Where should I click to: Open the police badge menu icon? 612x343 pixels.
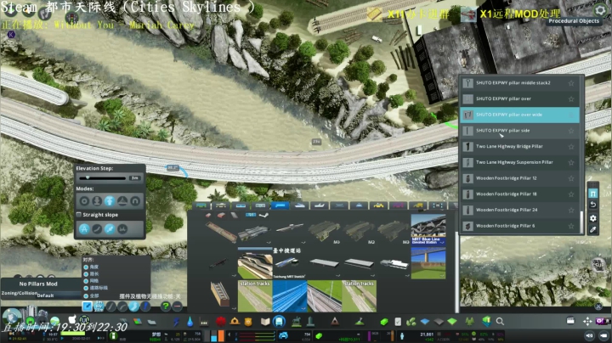(x=248, y=322)
